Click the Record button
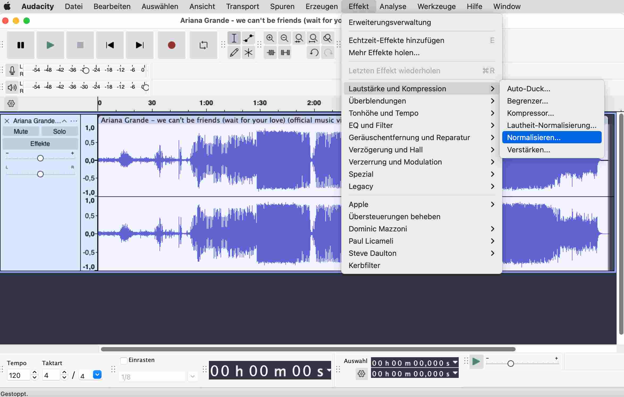This screenshot has height=397, width=624. [171, 45]
